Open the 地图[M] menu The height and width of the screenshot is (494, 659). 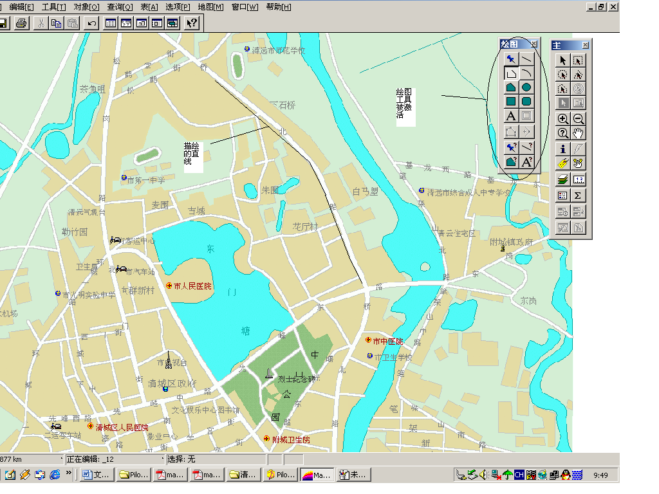click(x=210, y=6)
